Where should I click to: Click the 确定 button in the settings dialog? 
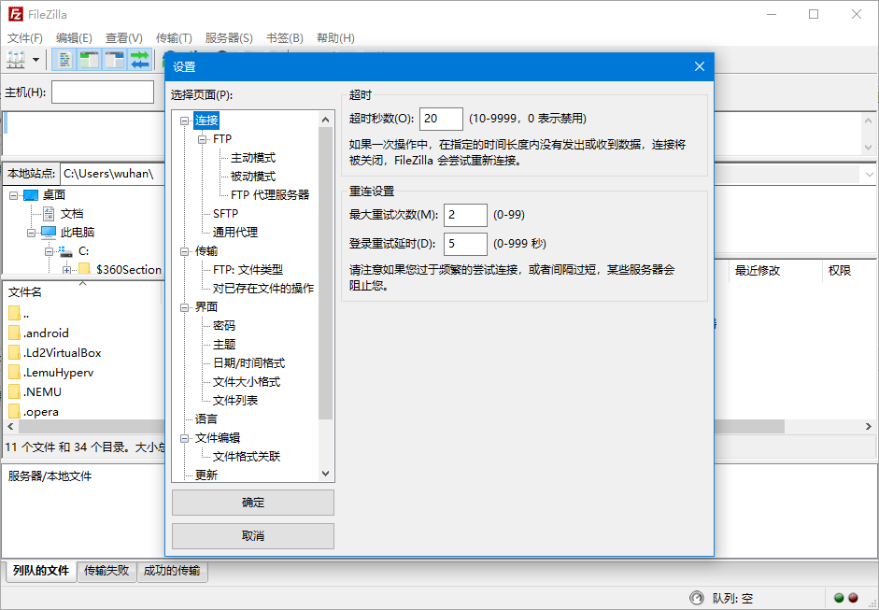point(252,503)
